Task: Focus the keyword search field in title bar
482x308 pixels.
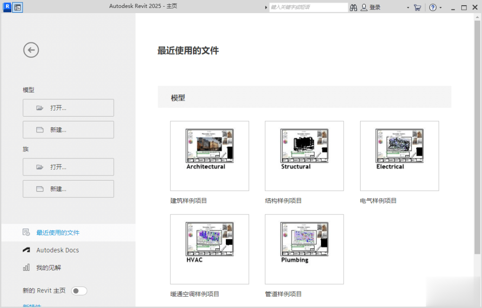Action: 309,8
